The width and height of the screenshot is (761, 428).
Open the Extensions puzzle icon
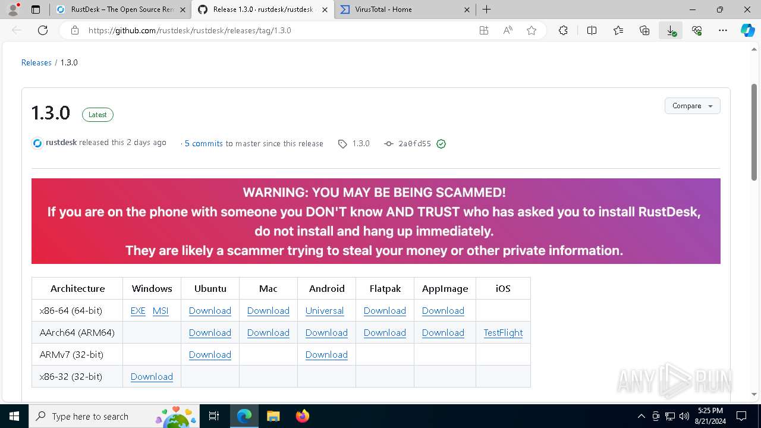(x=563, y=30)
